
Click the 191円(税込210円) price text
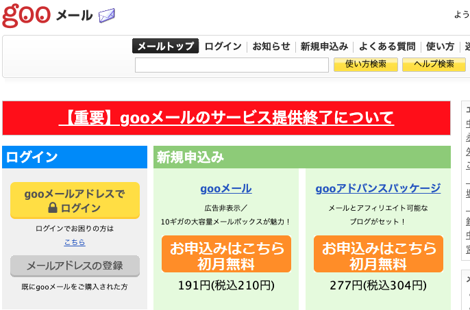[x=226, y=285]
